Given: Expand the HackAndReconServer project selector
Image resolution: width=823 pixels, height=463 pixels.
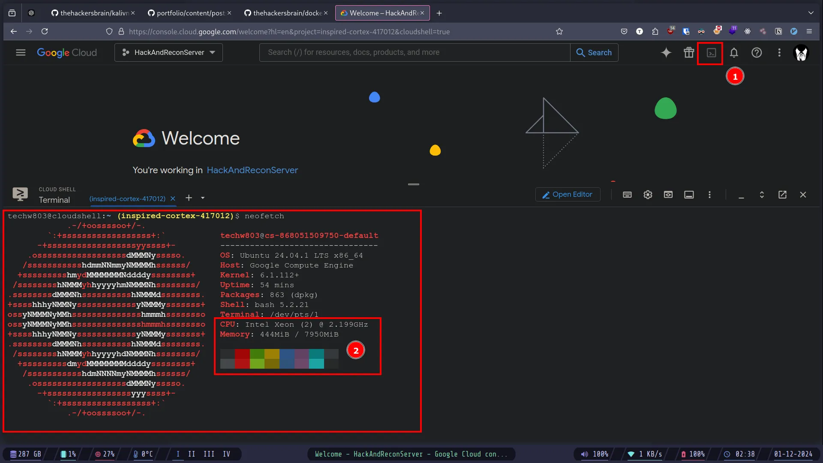Looking at the screenshot, I should 168,52.
